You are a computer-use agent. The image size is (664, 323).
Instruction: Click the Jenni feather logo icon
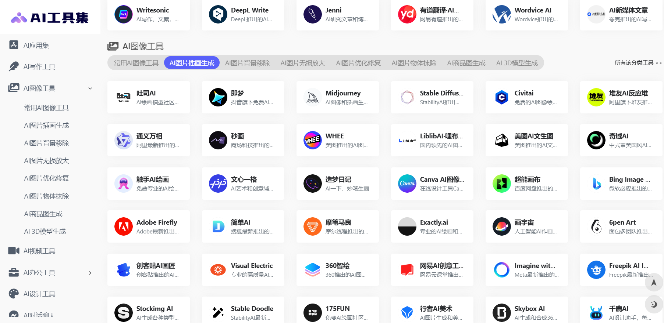pyautogui.click(x=313, y=14)
